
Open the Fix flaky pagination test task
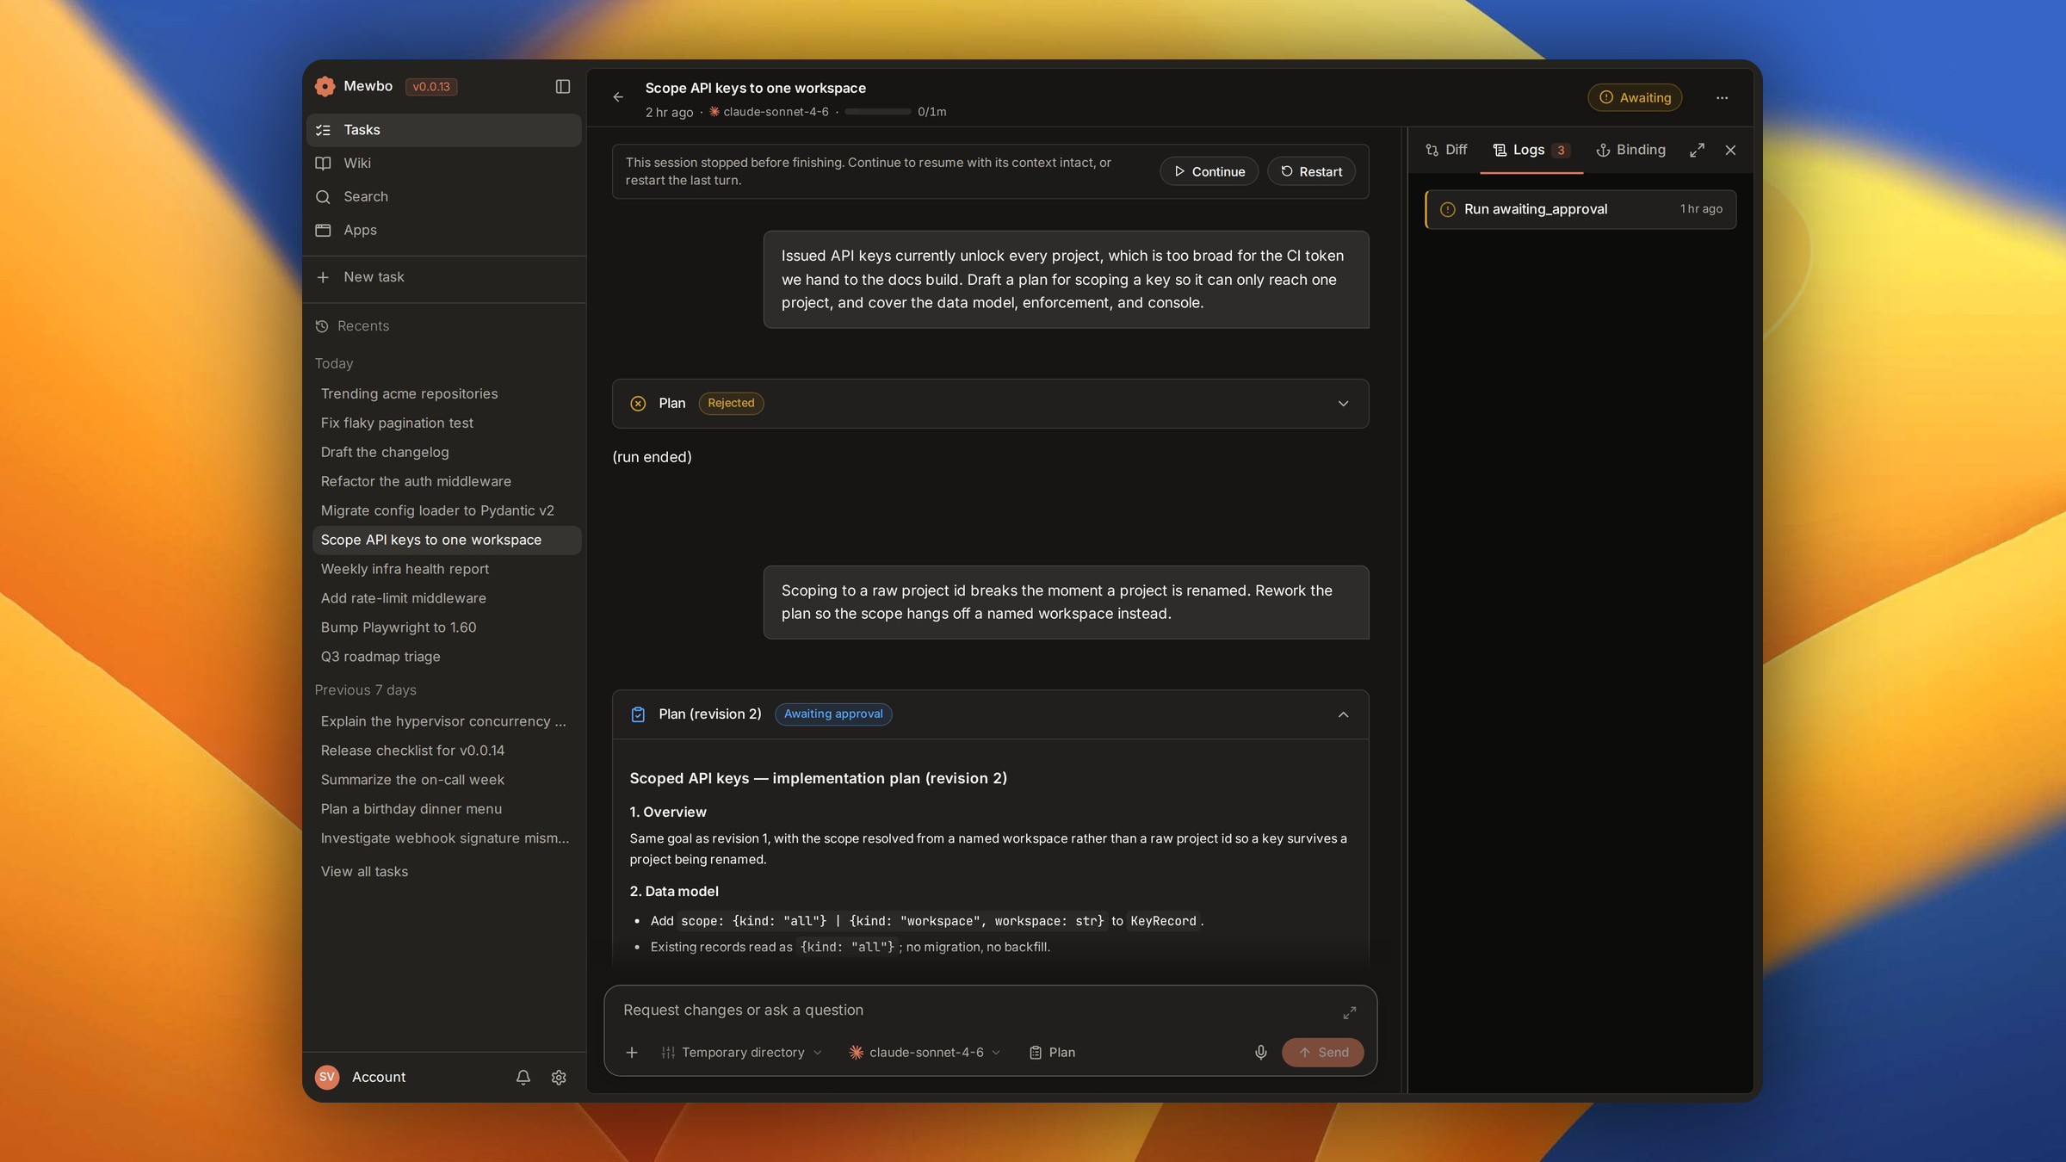(x=447, y=423)
